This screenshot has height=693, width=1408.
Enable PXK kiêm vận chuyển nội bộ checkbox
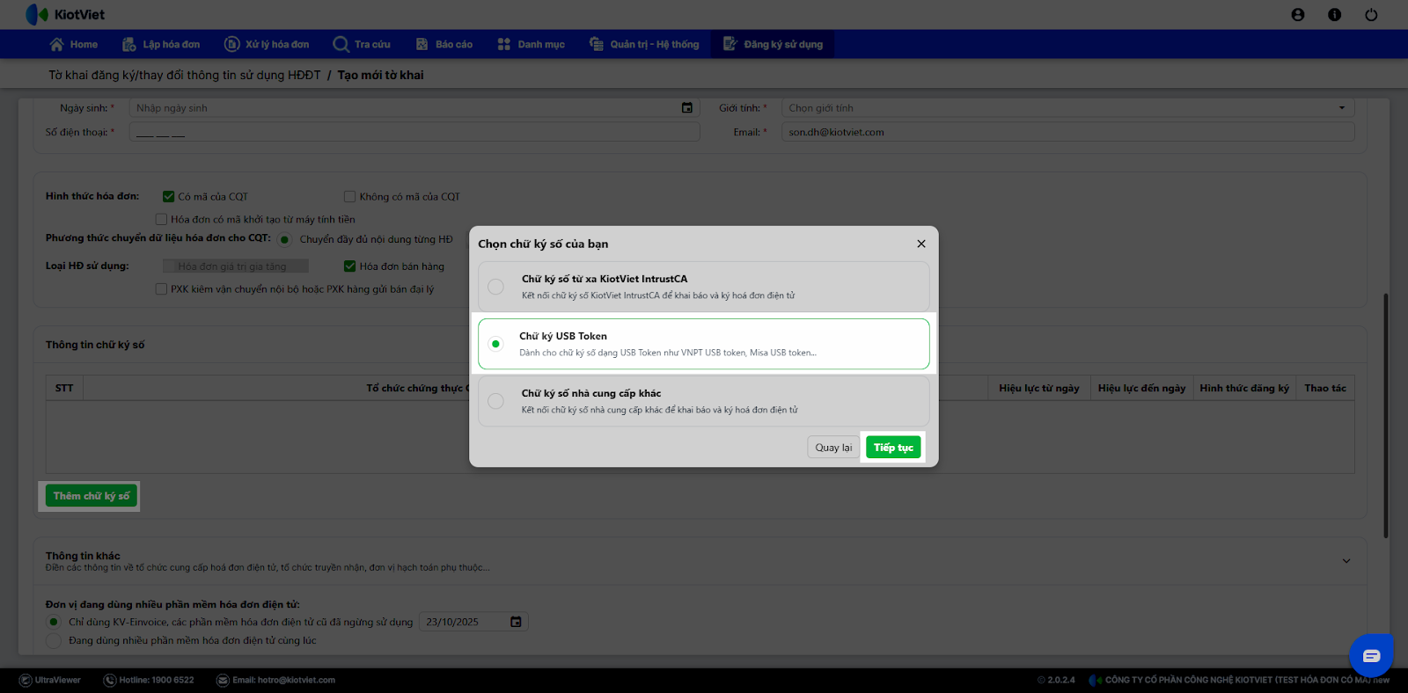161,289
